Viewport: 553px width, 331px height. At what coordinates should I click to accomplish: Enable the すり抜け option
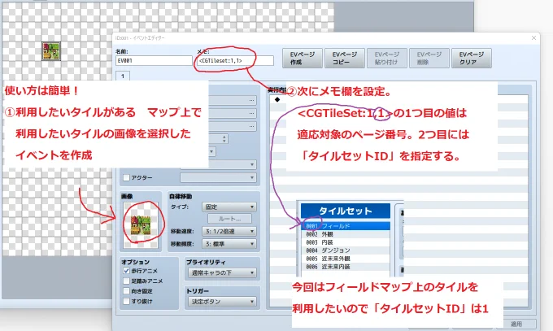click(x=126, y=302)
